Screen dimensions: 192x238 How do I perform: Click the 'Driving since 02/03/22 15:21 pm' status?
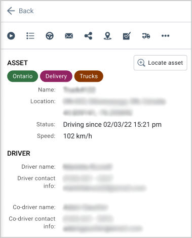tap(112, 125)
